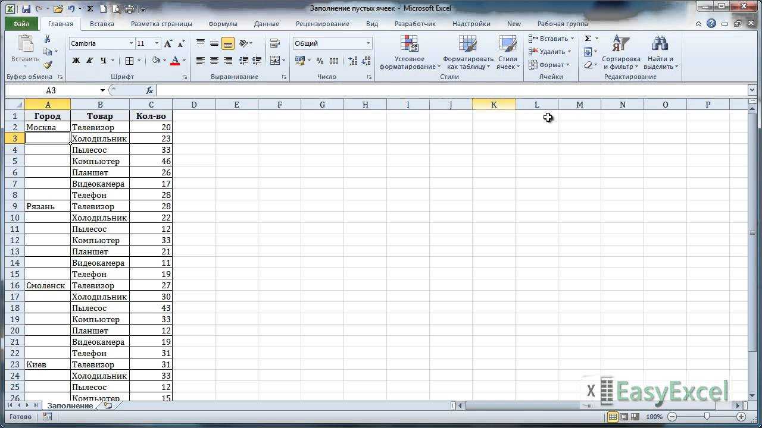Toggle Underline (Ч) formatting

104,61
